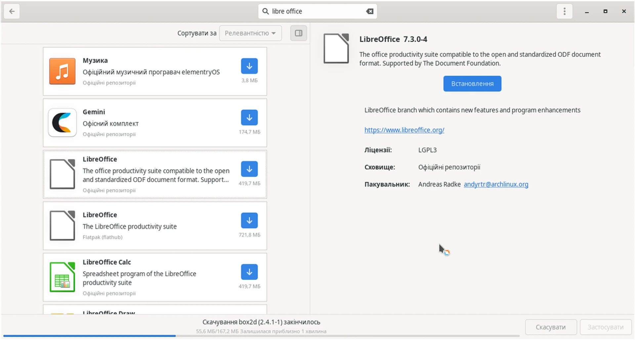Click the 721,8 МБ size label
Viewport: 635px width, 340px height.
click(250, 235)
